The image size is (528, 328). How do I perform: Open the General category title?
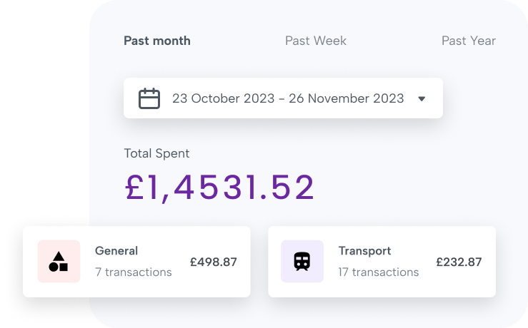(x=116, y=251)
